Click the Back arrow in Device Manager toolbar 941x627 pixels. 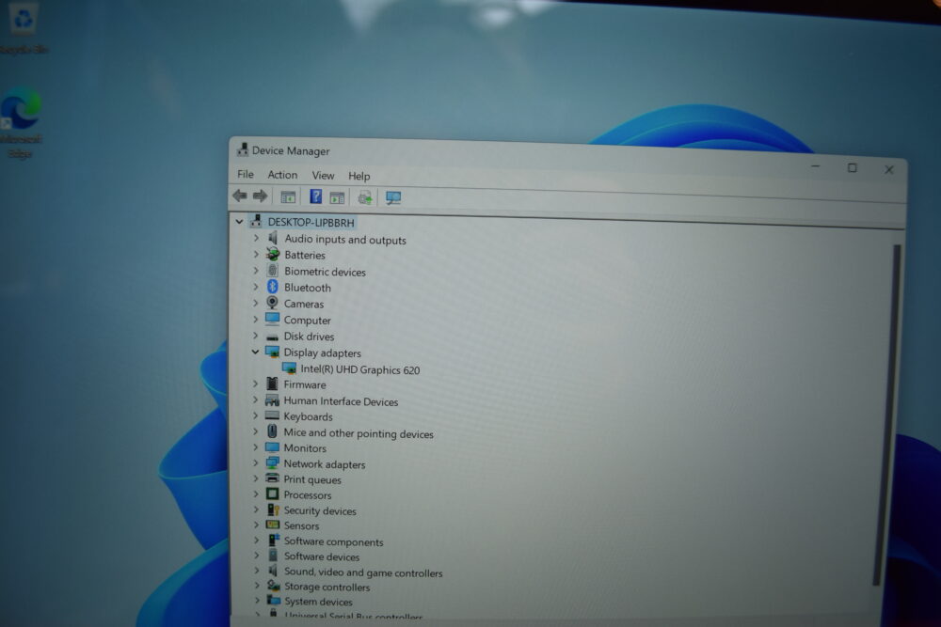click(x=240, y=196)
